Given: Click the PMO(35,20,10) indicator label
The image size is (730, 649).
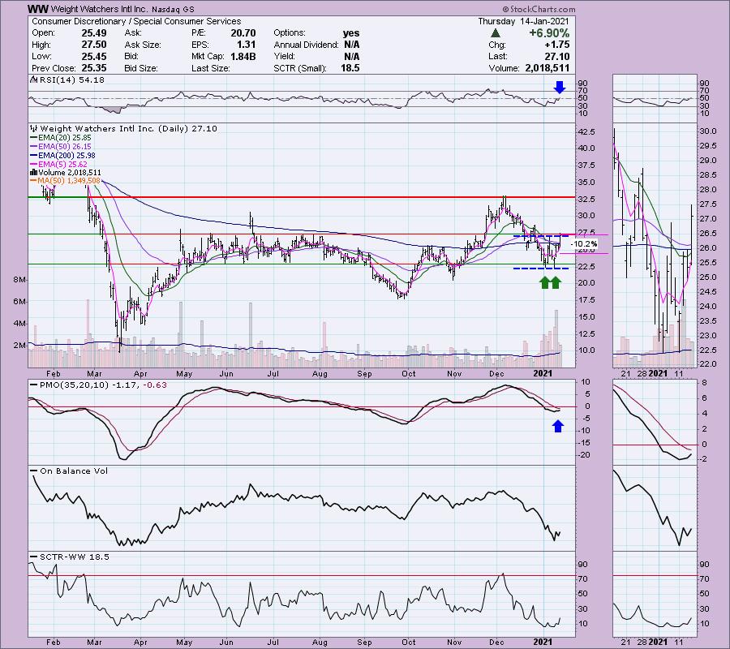Looking at the screenshot, I should point(74,385).
